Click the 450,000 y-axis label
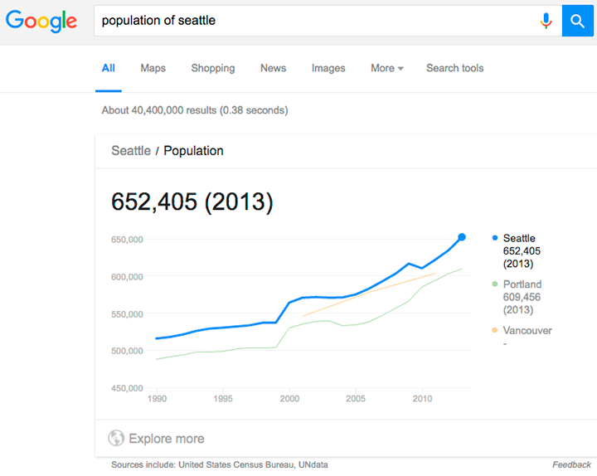The image size is (597, 476). pyautogui.click(x=127, y=388)
